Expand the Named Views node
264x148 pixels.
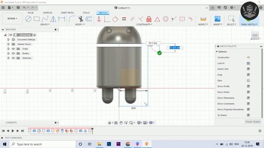coord(8,44)
